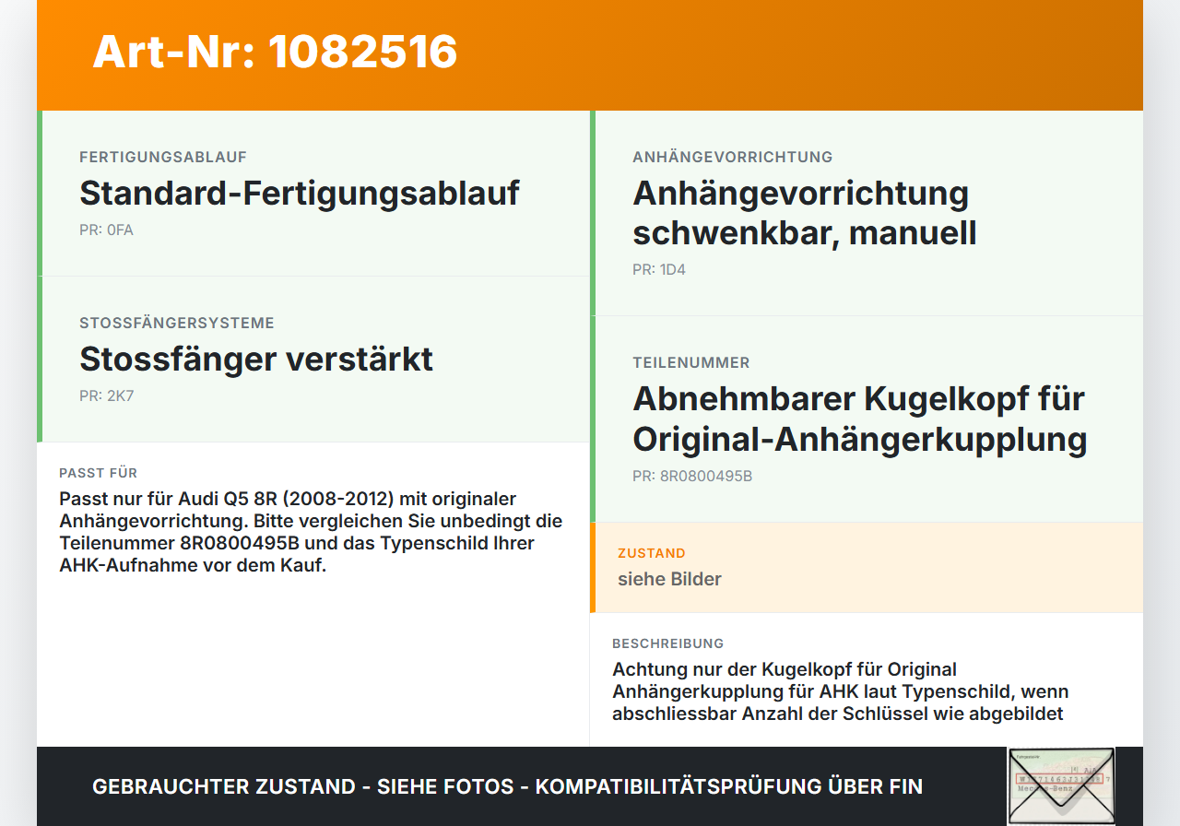Screen dimensions: 1180x826
Task: Select Anhängevorrichtung schwenkbar, manuell heading
Action: [x=805, y=213]
